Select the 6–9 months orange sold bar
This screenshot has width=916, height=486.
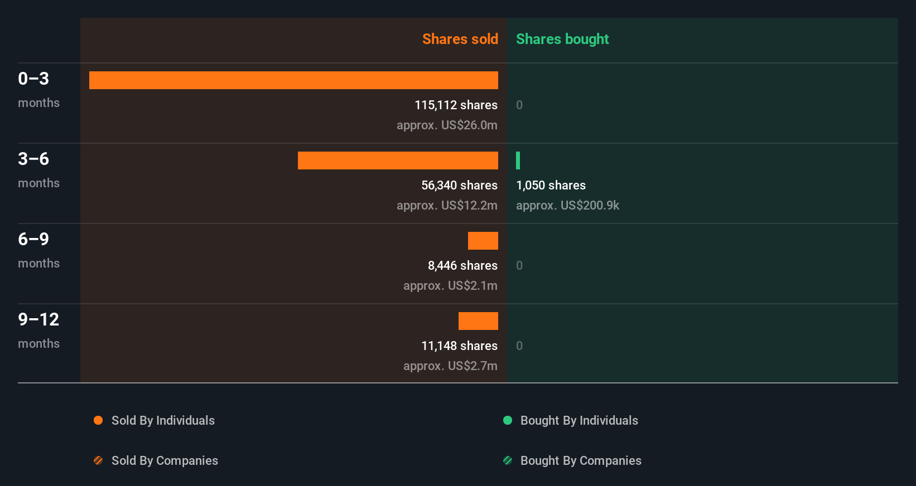click(x=483, y=241)
